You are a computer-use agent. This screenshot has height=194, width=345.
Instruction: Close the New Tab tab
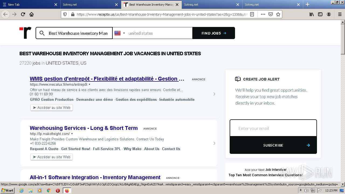[x=56, y=5]
